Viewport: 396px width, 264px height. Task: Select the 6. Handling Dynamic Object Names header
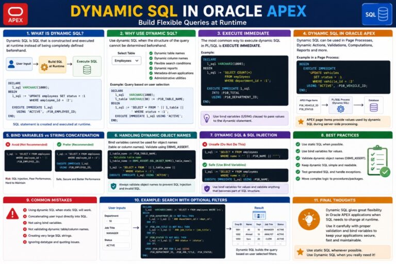pyautogui.click(x=152, y=135)
